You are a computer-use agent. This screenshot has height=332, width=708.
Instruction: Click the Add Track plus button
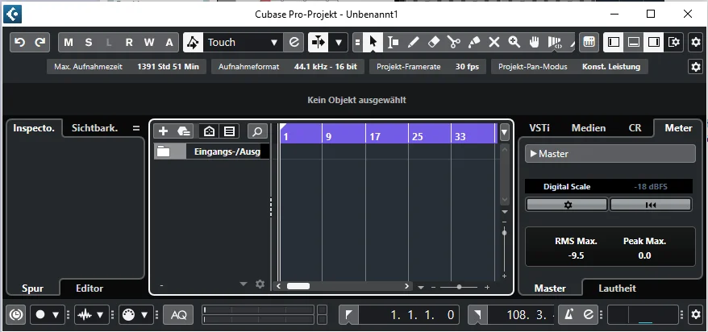point(163,131)
